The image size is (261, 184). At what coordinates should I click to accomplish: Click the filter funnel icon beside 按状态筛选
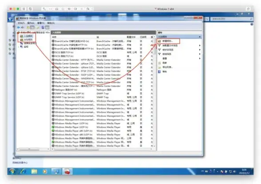(159, 50)
